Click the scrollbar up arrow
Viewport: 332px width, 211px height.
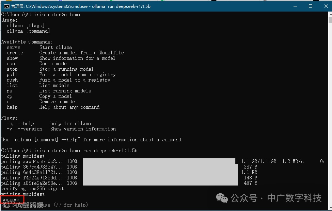[x=330, y=15]
